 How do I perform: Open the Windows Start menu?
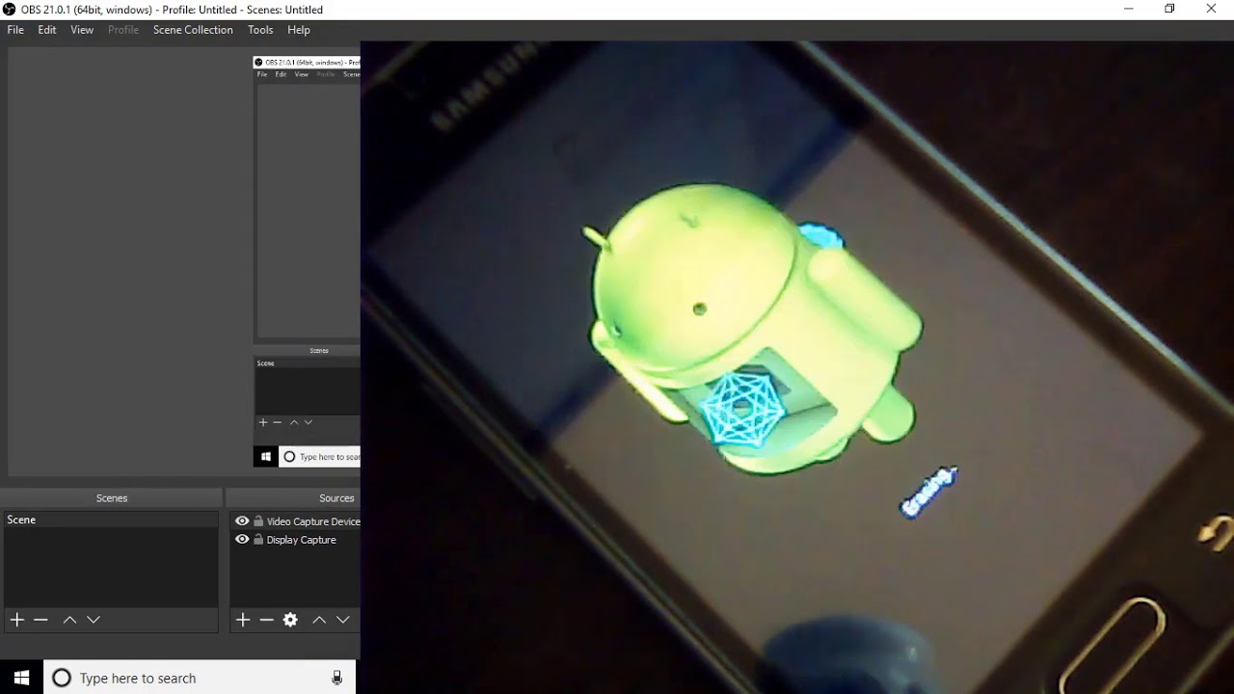point(21,678)
